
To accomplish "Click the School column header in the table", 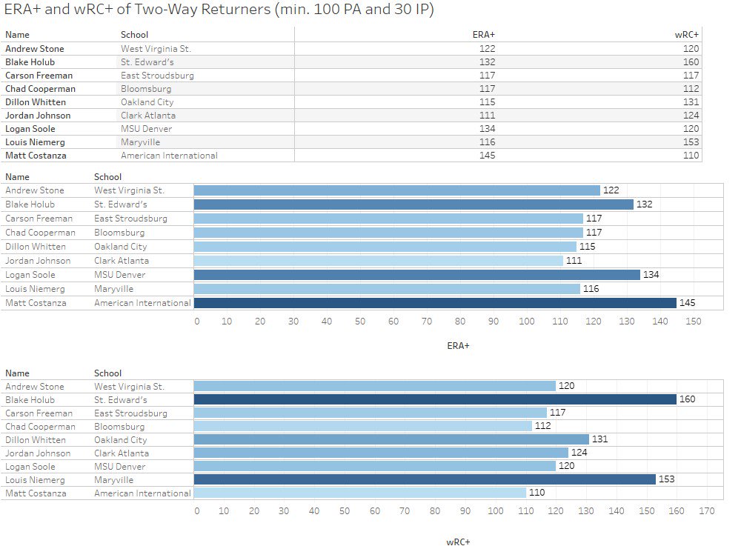I will pyautogui.click(x=135, y=35).
